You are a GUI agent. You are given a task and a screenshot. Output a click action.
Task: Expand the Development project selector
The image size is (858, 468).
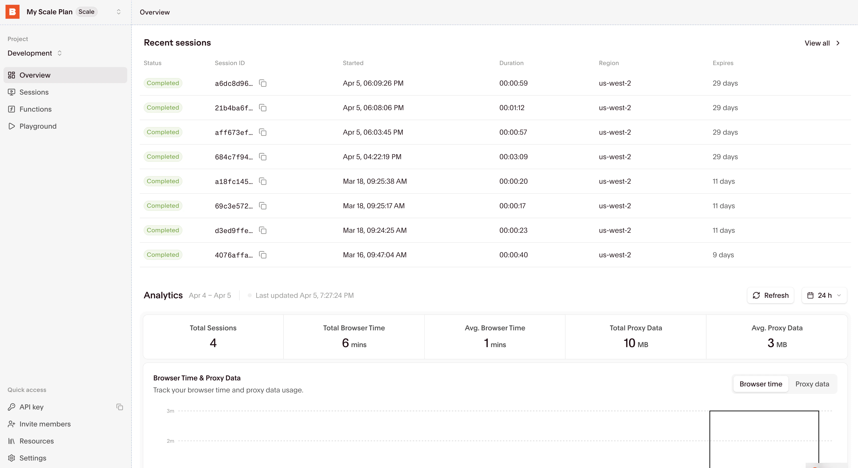click(x=35, y=53)
